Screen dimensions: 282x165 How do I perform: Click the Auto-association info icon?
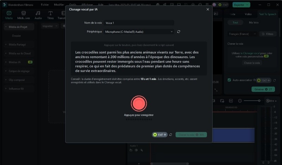[254, 80]
